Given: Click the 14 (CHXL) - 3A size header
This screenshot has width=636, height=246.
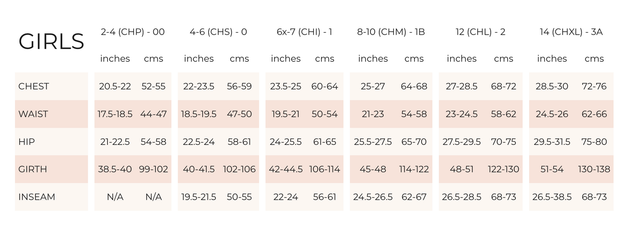Looking at the screenshot, I should [571, 32].
